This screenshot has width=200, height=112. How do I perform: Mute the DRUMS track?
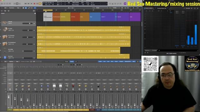(9, 24)
